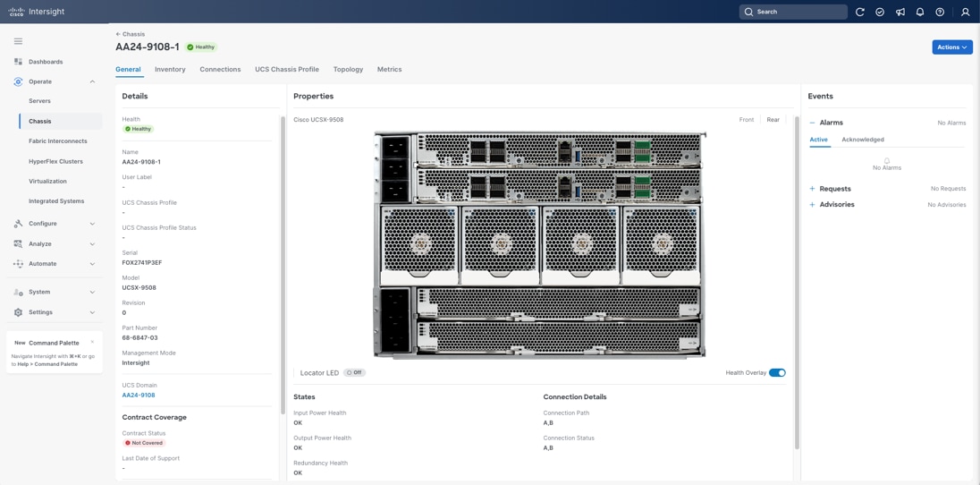Open the tasks checkmark icon in header
The image size is (980, 485).
pos(880,12)
